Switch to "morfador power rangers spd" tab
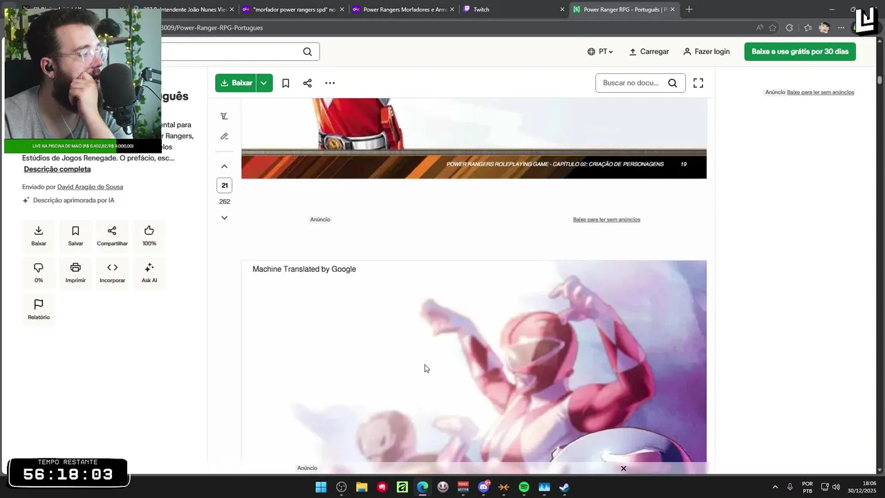 pos(294,10)
